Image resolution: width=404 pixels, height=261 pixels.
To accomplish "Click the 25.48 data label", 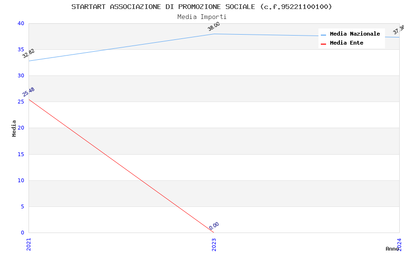I will pos(29,92).
